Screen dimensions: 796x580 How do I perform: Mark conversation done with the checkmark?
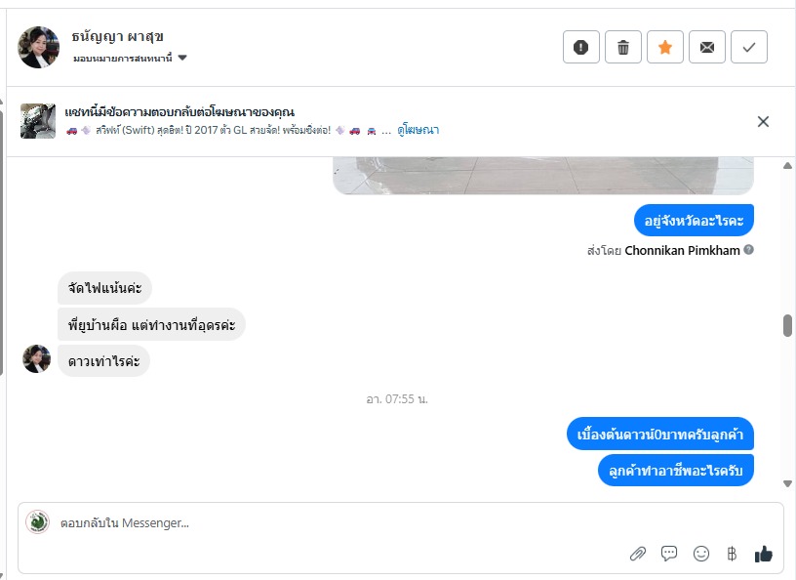(x=749, y=47)
